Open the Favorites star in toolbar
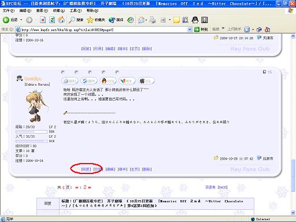 point(90,20)
